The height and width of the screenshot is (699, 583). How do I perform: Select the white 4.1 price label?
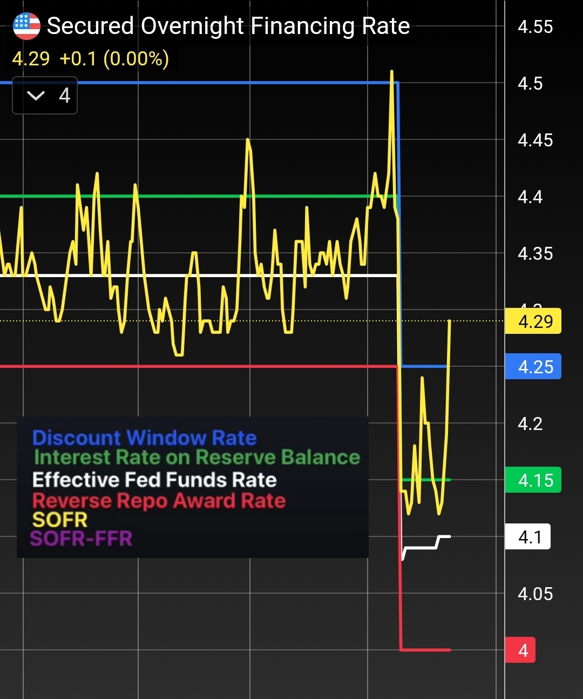pos(528,536)
